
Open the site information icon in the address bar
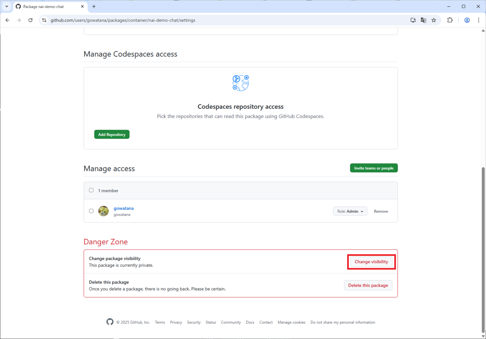pyautogui.click(x=44, y=20)
